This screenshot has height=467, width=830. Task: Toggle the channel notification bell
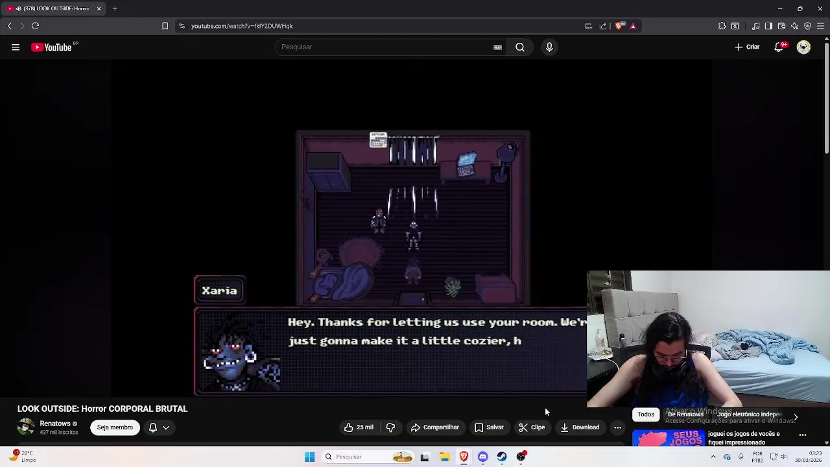[153, 427]
